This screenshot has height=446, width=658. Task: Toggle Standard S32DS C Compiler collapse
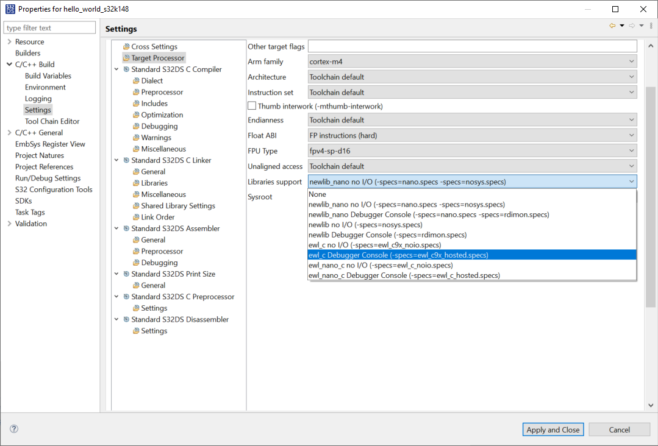pos(116,69)
